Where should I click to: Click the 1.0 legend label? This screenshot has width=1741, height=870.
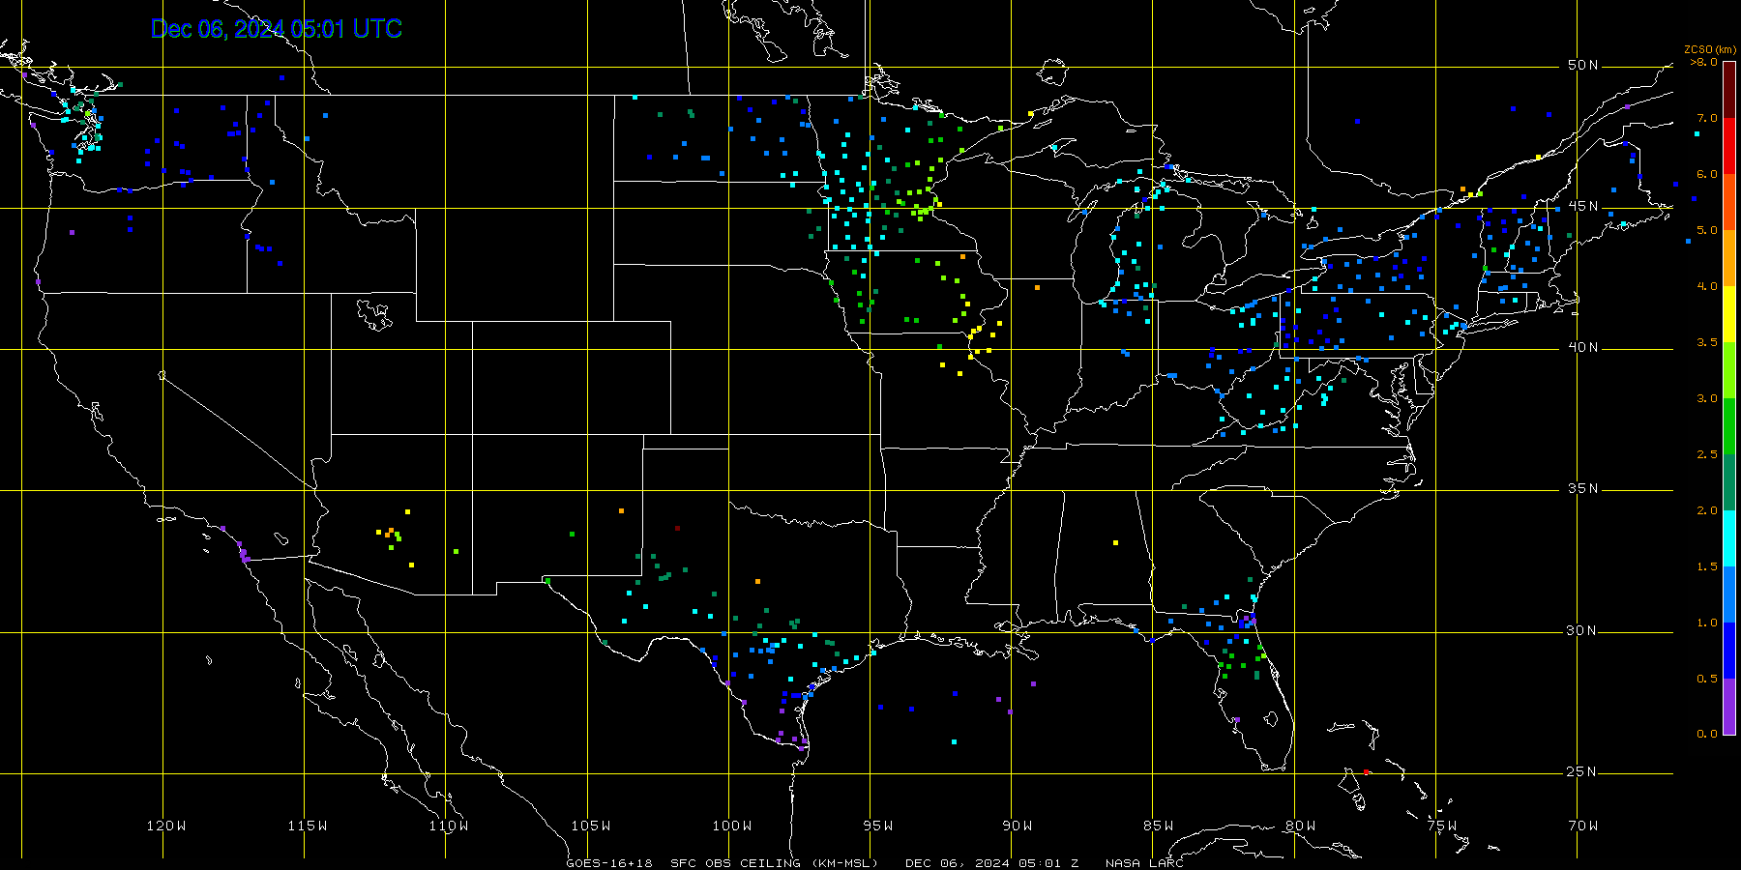1707,623
